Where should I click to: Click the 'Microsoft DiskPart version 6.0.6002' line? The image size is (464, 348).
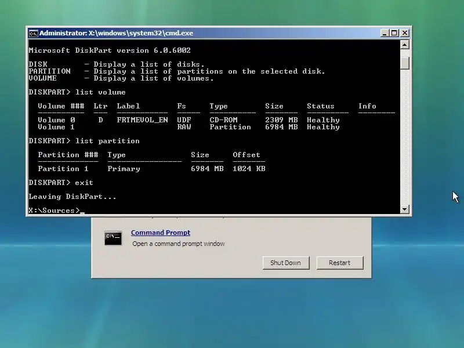coord(110,50)
